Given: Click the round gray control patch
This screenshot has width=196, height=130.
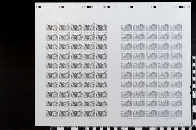Looking at the screenshot, I should [104, 7].
